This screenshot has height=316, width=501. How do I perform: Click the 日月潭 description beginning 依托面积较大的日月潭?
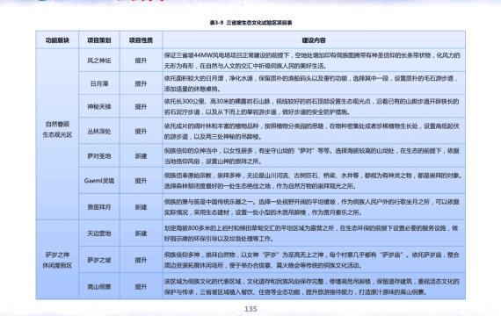pyautogui.click(x=314, y=83)
